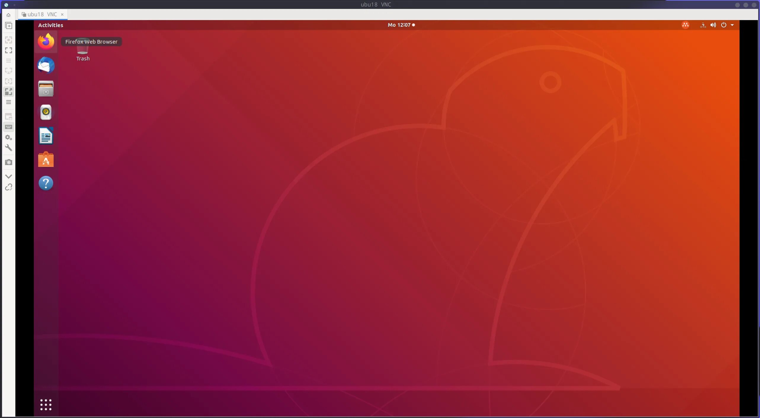Screen dimensions: 760x418
Task: Open Ubuntu Software from the dock
Action: coord(46,160)
